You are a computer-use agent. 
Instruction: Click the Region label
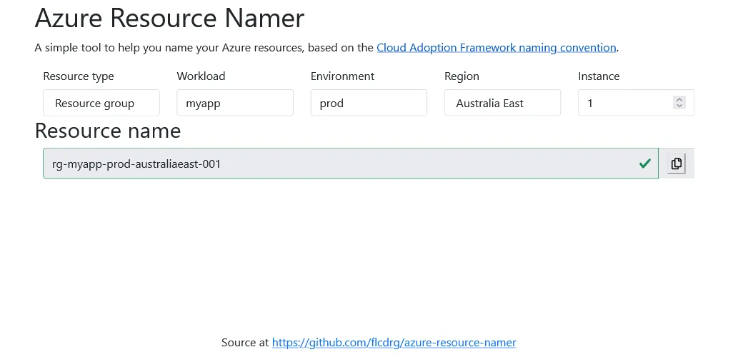pos(462,76)
